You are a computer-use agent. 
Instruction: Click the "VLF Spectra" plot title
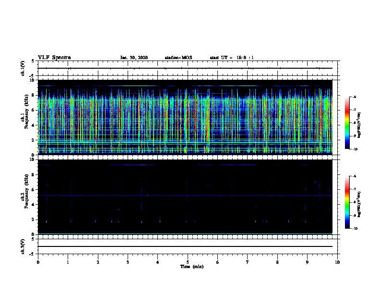tap(54, 58)
